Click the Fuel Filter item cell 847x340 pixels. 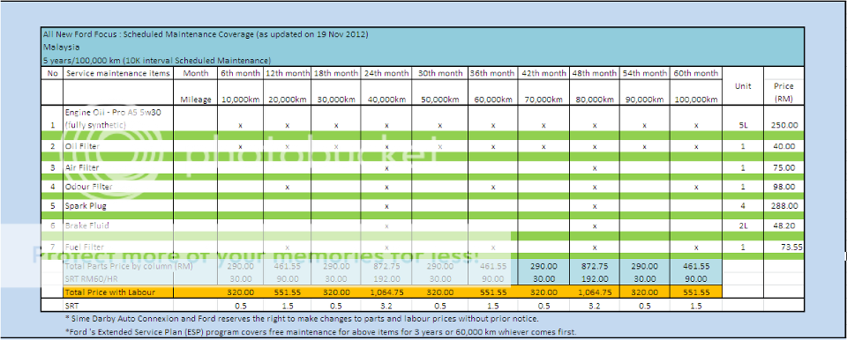(118, 247)
